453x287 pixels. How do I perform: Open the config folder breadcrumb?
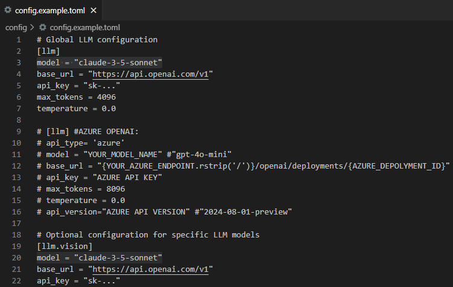tap(16, 27)
